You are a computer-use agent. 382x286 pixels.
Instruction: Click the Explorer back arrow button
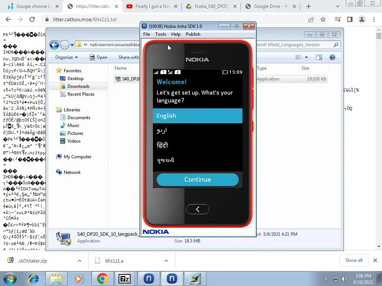(54, 45)
